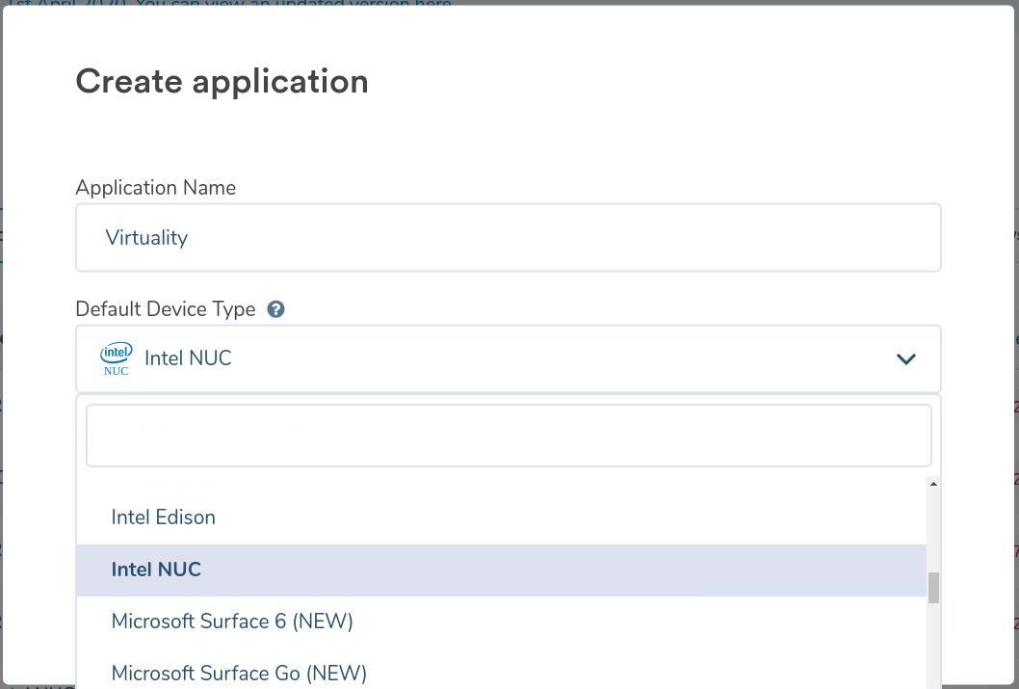Click the page scrollbar on the right edge
The width and height of the screenshot is (1019, 689).
(1014, 337)
